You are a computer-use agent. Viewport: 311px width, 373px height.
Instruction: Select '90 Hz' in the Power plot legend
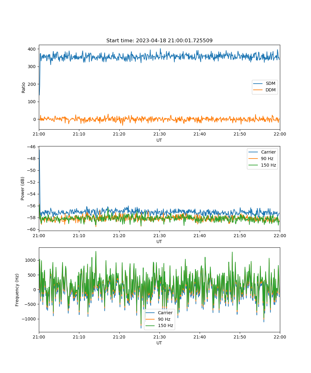pyautogui.click(x=267, y=159)
